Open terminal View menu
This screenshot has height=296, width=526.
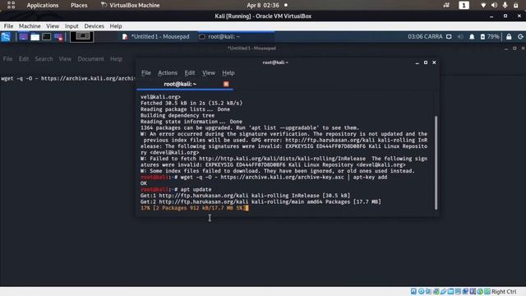coord(208,73)
